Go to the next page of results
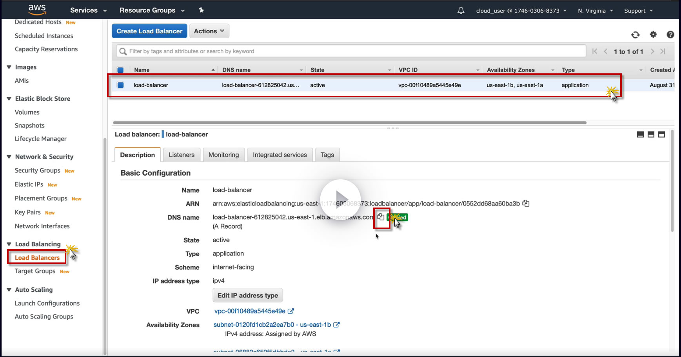 (x=652, y=51)
